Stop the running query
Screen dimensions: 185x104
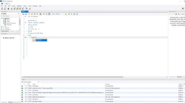[37, 14]
